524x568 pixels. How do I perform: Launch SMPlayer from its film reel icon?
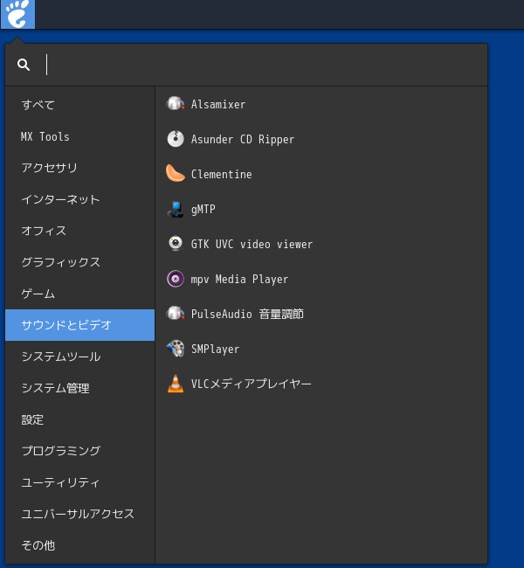pyautogui.click(x=176, y=349)
